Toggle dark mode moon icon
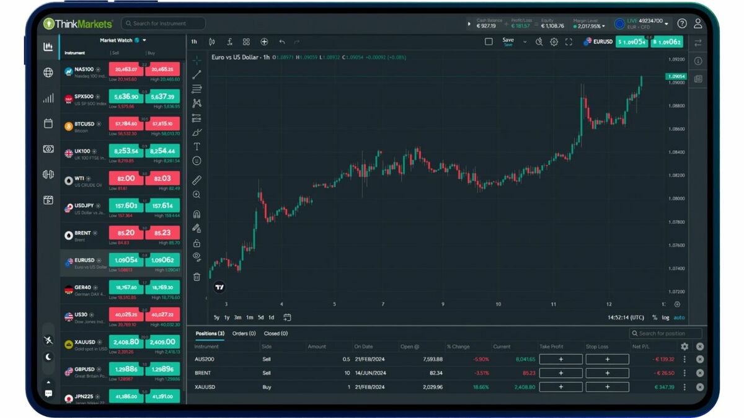 [x=48, y=357]
